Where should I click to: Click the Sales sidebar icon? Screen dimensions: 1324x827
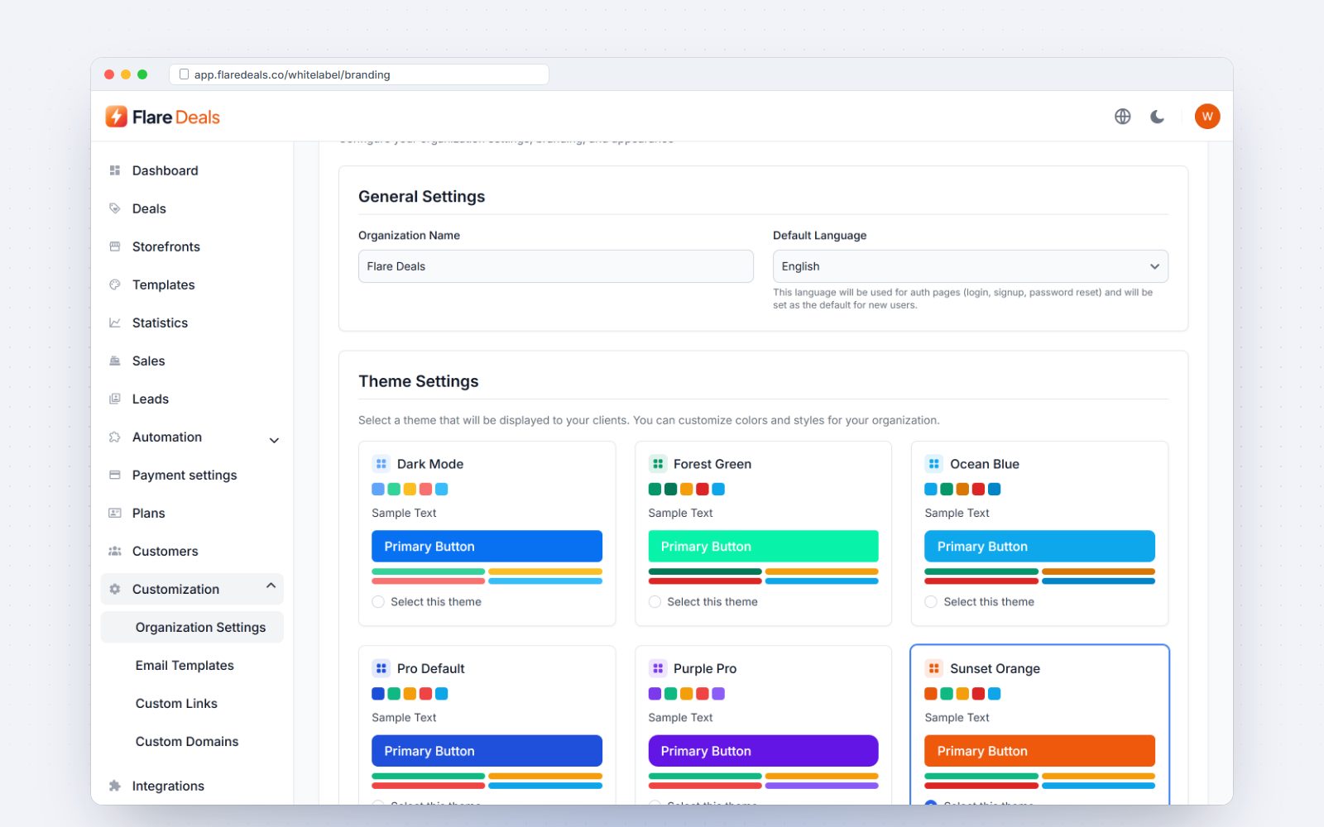coord(115,361)
